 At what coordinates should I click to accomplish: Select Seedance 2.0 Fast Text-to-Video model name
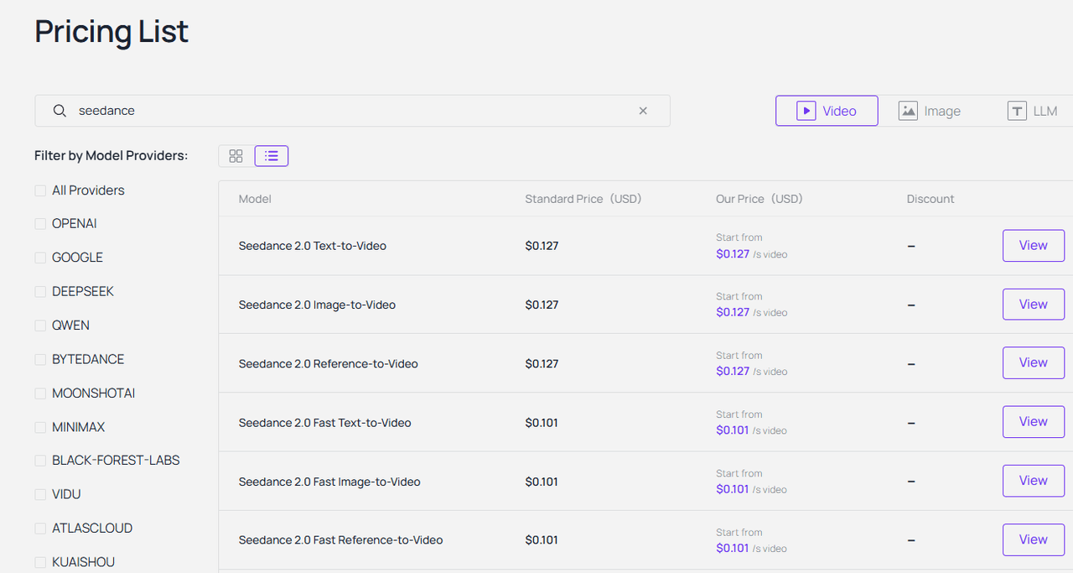point(324,423)
